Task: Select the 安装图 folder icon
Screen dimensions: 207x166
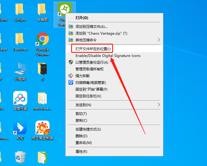Action: click(x=42, y=10)
